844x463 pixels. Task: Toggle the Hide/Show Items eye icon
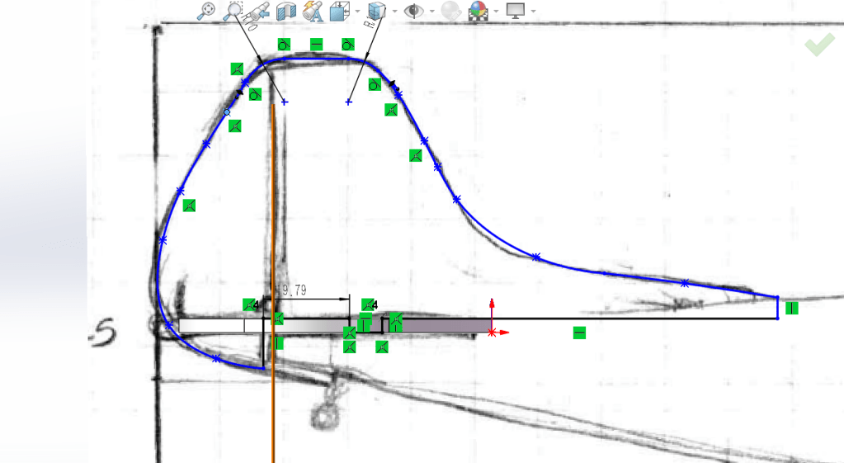coord(413,11)
